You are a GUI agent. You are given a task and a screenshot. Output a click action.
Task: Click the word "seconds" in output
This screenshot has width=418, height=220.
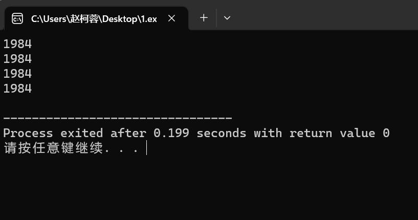(x=222, y=133)
